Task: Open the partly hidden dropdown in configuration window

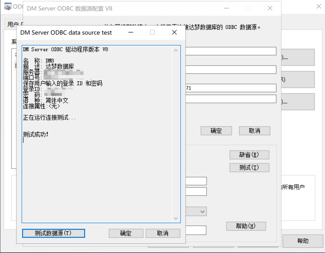Action: coord(196,211)
